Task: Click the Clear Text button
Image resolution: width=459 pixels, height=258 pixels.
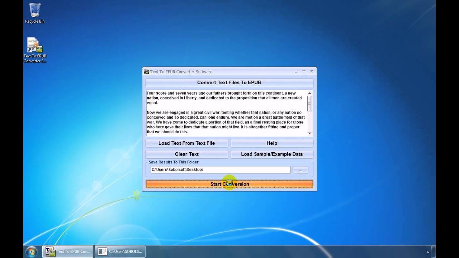Action: [186, 154]
